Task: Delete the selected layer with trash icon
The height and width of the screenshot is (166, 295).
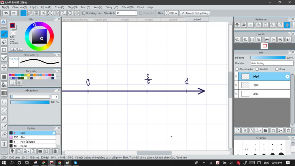Action: pyautogui.click(x=288, y=130)
